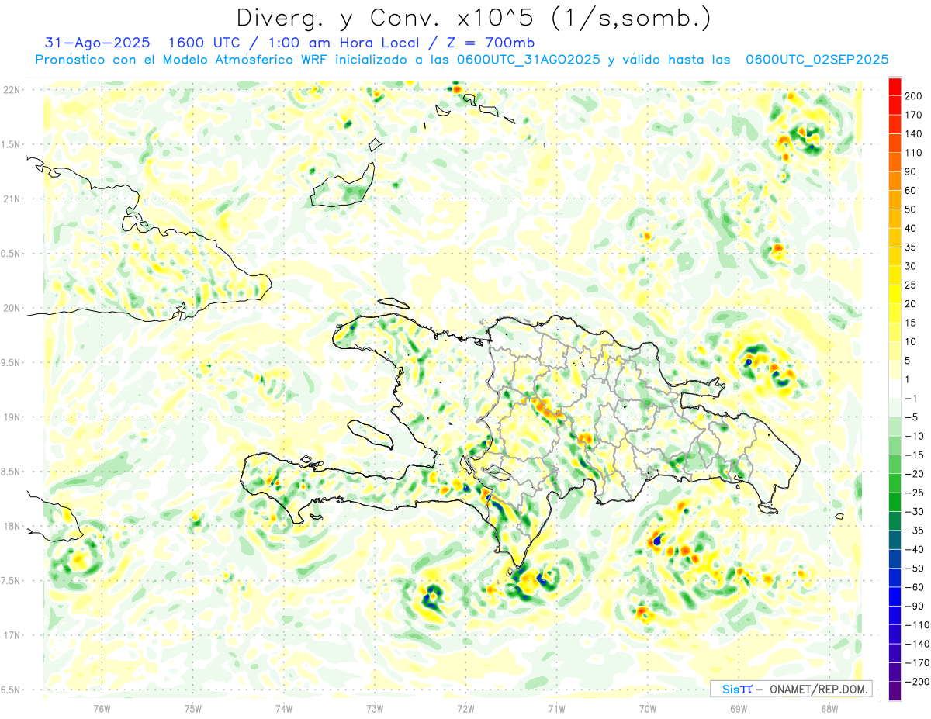Click the '-140' color scale label
931x719 pixels.
click(917, 644)
